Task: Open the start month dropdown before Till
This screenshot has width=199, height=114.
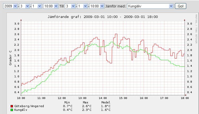Action: (24, 6)
